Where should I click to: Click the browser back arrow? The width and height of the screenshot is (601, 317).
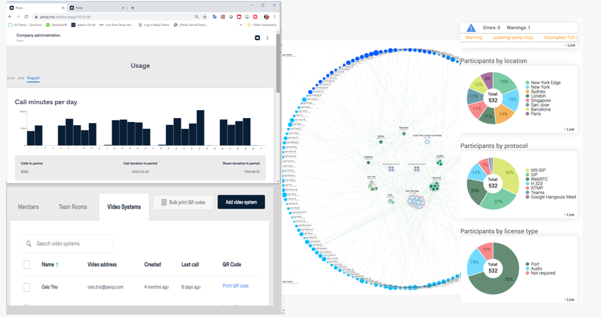(x=10, y=17)
